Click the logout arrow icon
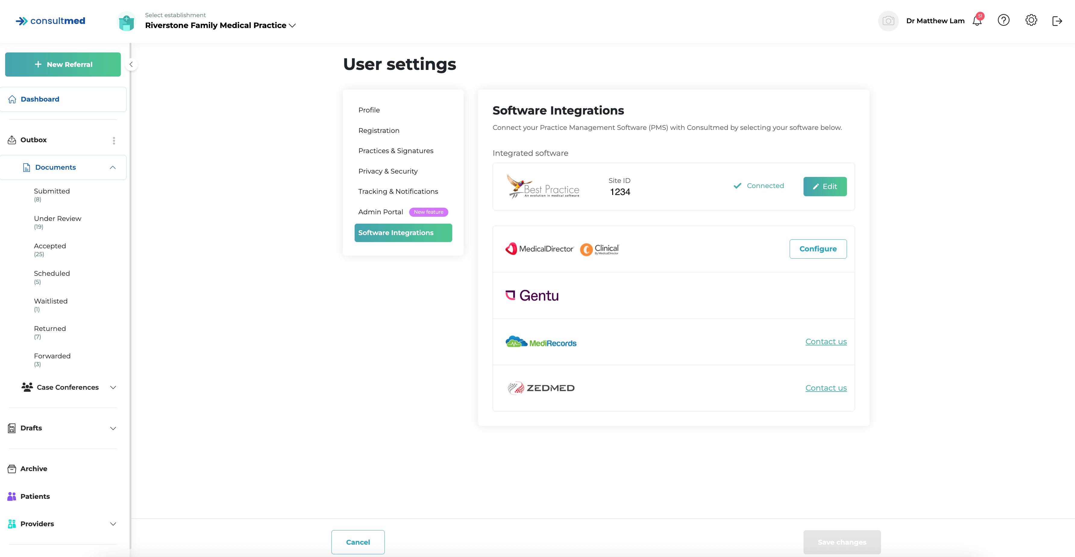The width and height of the screenshot is (1075, 557). point(1057,21)
